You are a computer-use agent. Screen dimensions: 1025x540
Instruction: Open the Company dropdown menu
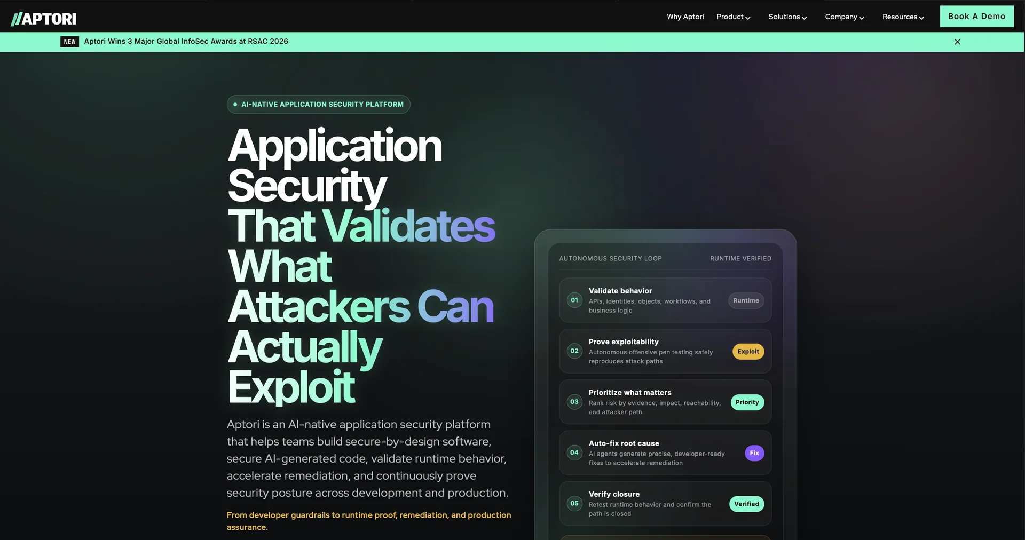click(x=845, y=17)
